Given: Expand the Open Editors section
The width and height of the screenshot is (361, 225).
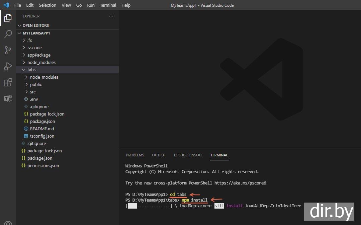Looking at the screenshot, I should 35,25.
